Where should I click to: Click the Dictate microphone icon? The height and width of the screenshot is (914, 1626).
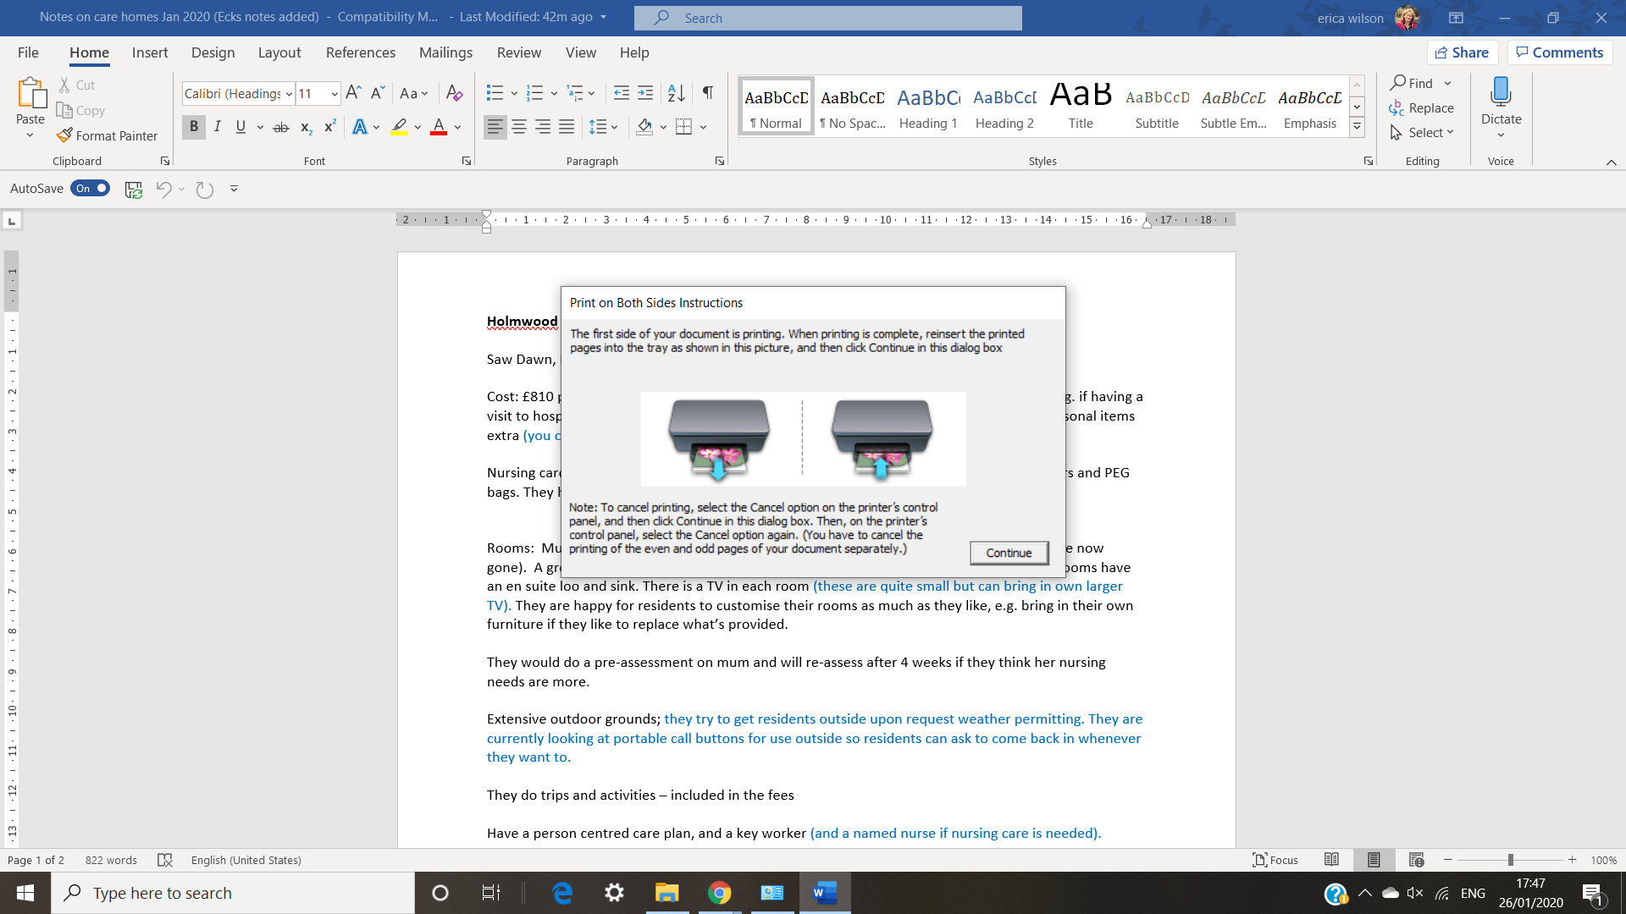1501,91
